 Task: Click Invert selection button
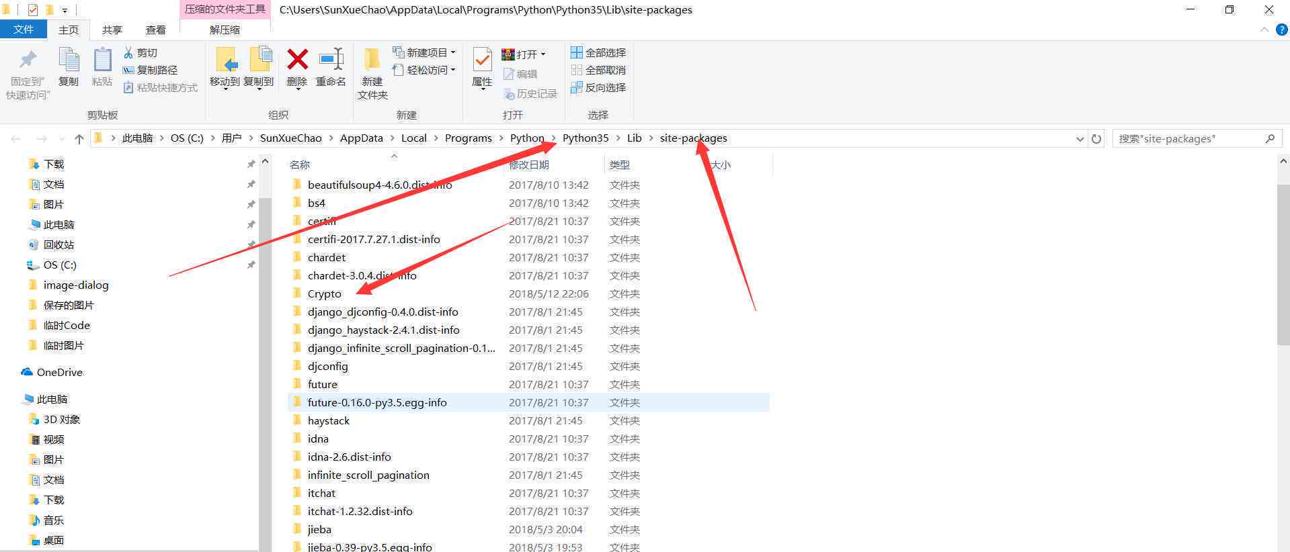pos(598,87)
